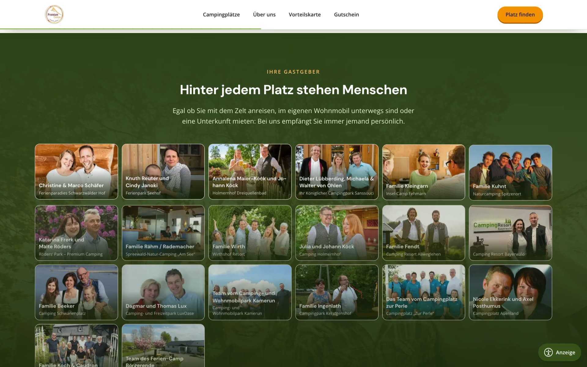587x367 pixels.
Task: Select Familie Wirth Wirthshof Resort card
Action: tap(250, 233)
